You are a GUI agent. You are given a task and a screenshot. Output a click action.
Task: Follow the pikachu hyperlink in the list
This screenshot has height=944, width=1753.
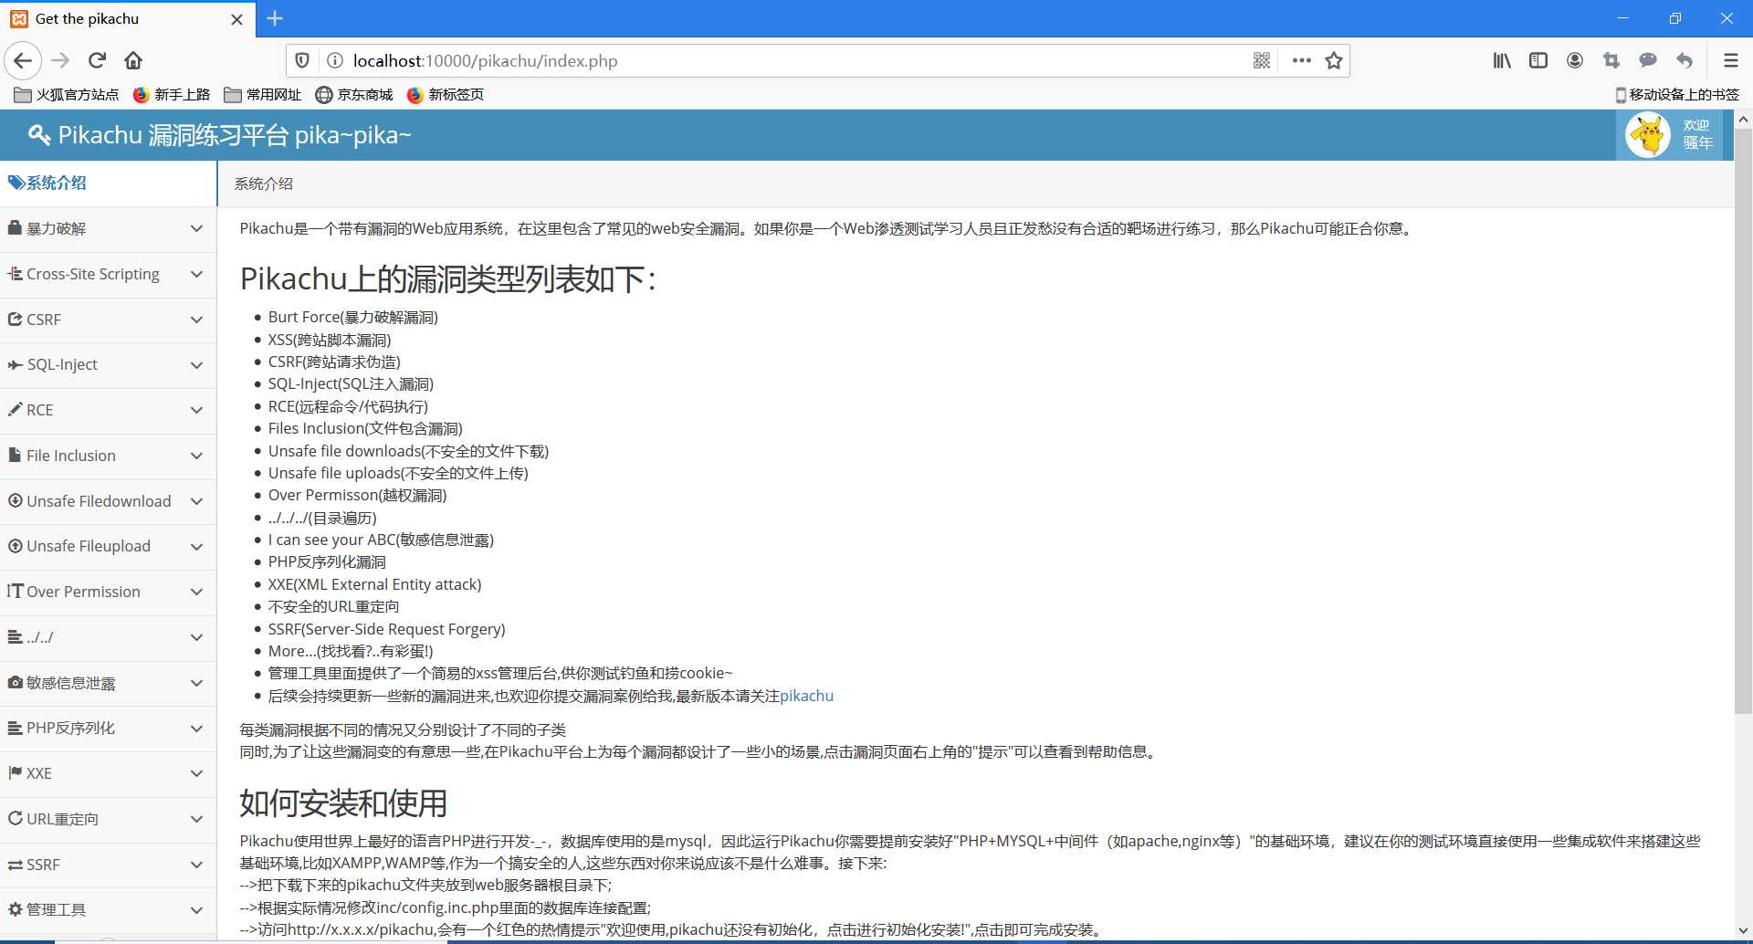click(806, 696)
